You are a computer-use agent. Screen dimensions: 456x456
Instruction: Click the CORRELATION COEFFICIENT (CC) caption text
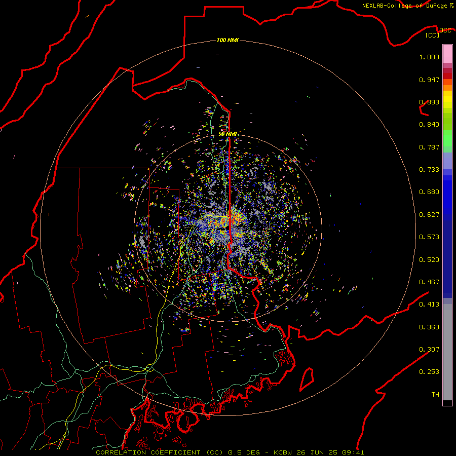click(x=160, y=452)
